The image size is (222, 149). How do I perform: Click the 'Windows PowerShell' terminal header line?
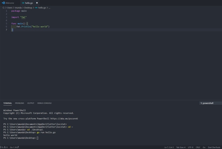14,110
